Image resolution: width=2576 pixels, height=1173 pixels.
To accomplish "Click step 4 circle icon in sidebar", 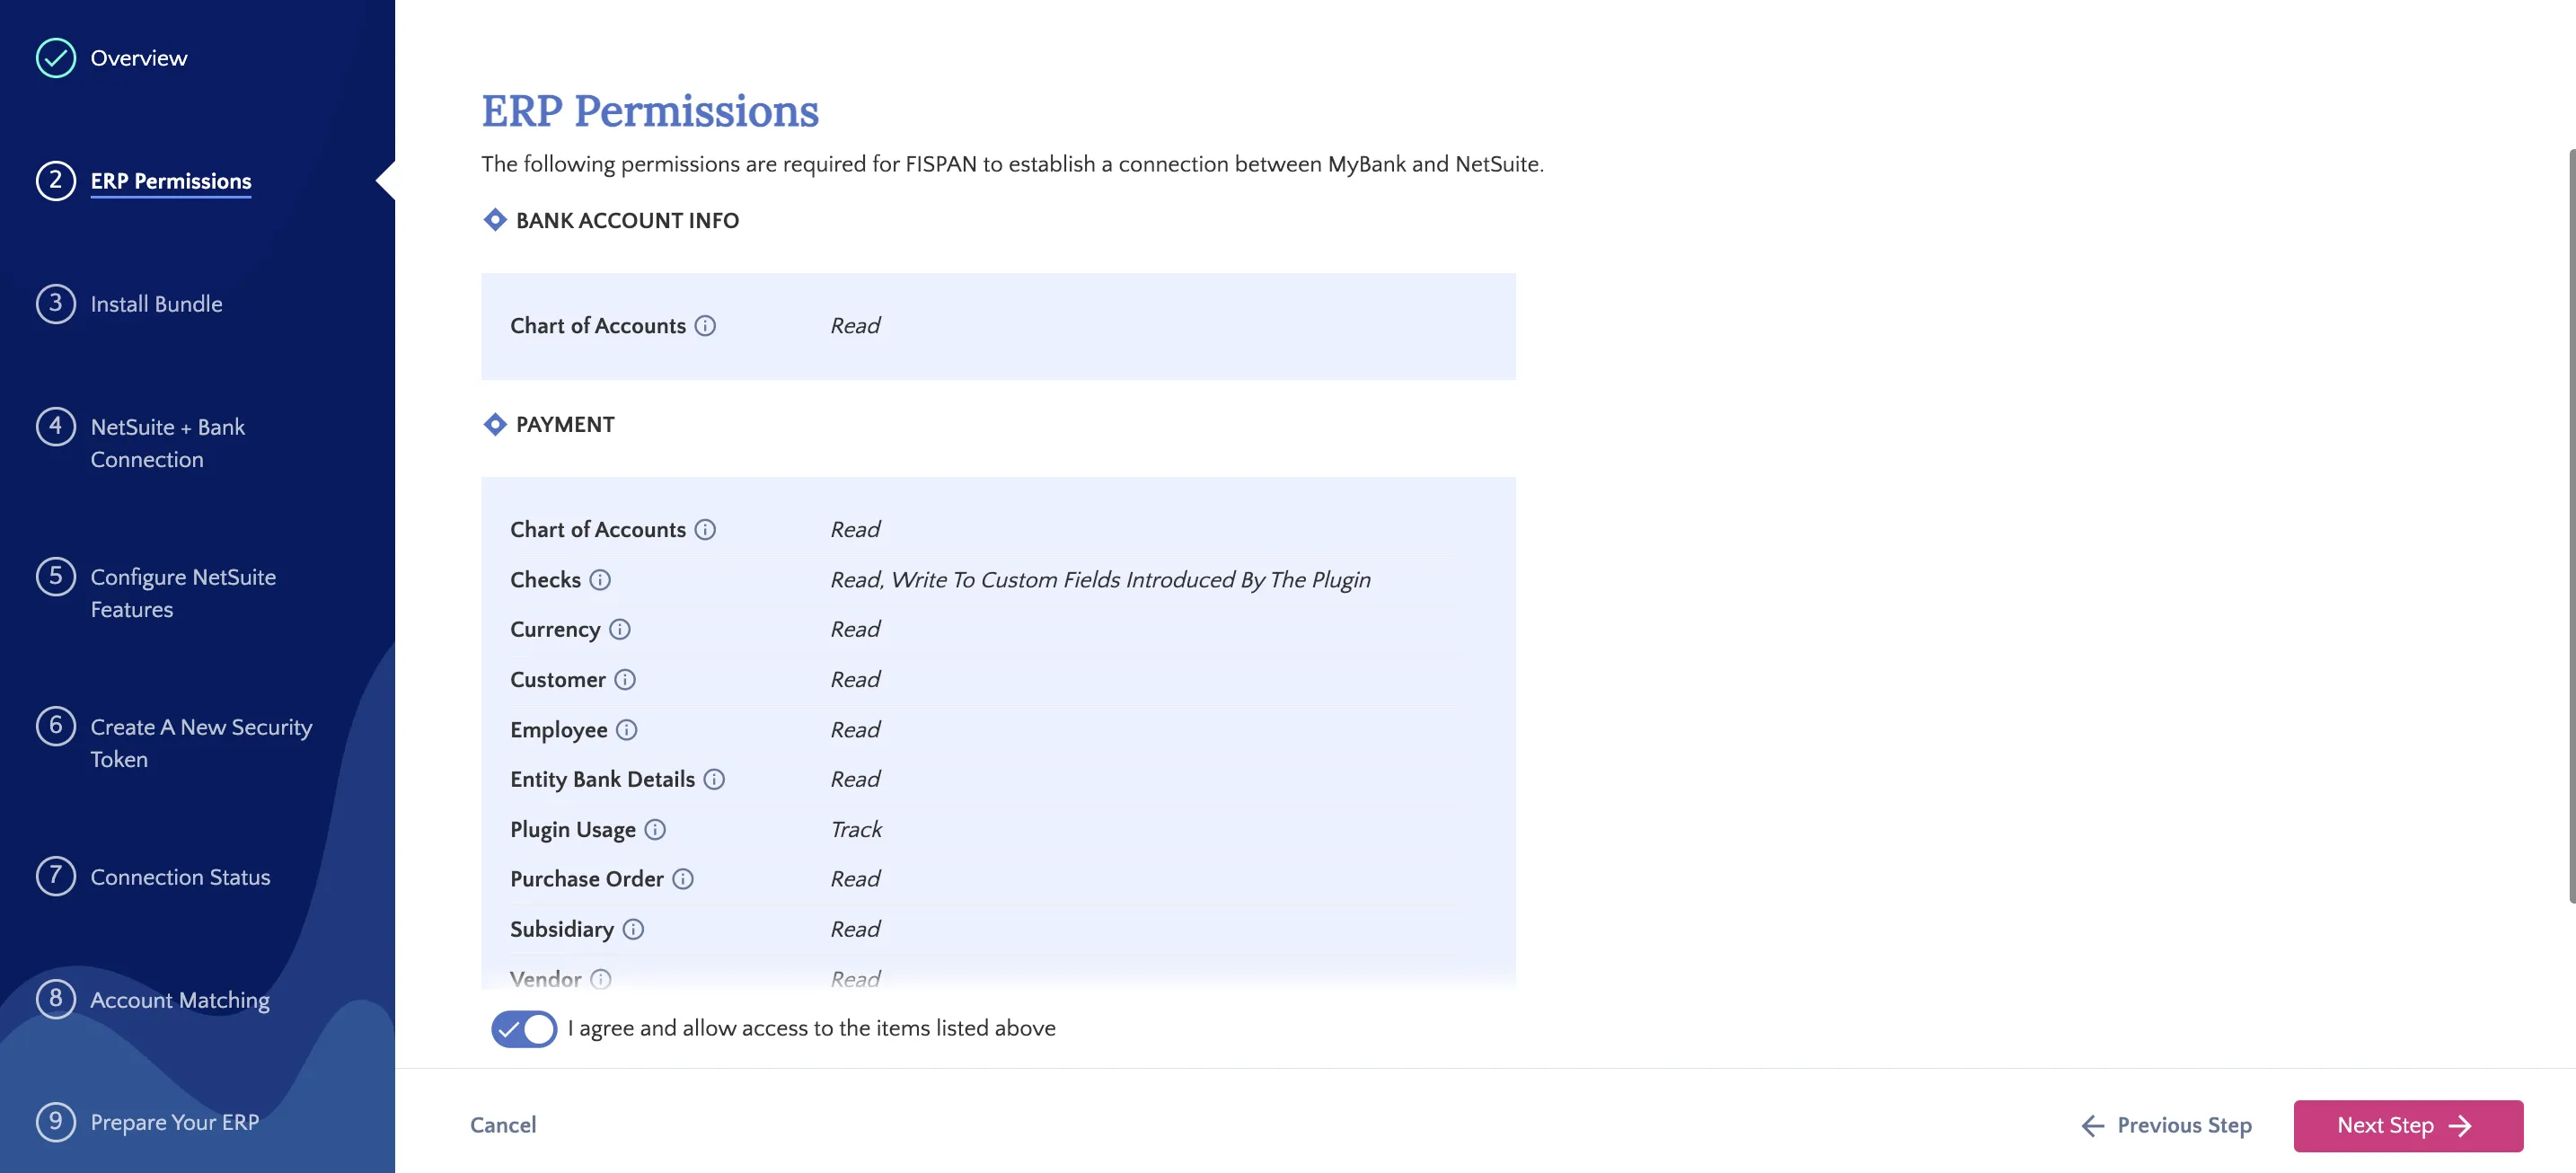I will (x=56, y=427).
